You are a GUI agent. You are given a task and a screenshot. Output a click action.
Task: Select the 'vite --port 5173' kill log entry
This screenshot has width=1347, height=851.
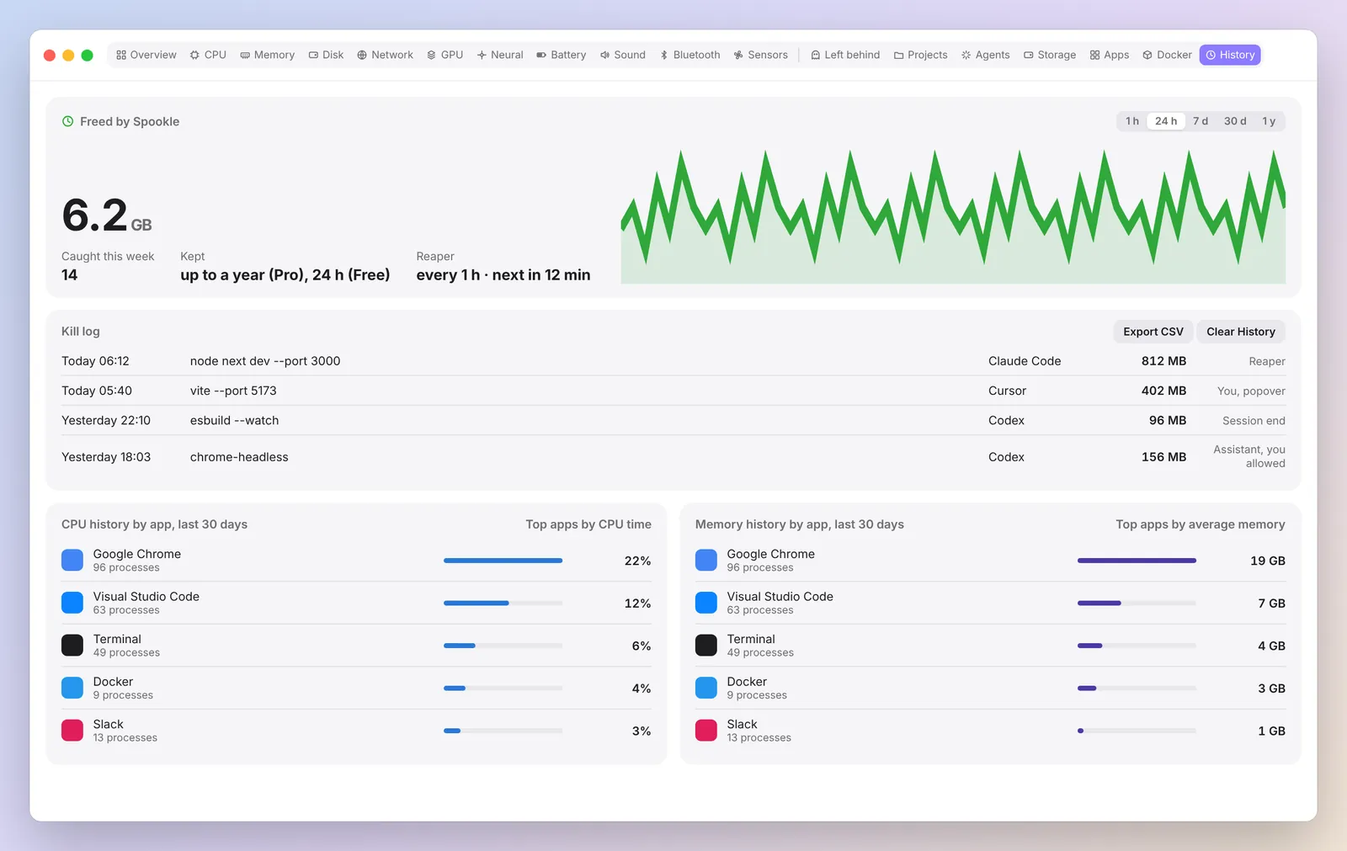pyautogui.click(x=673, y=391)
